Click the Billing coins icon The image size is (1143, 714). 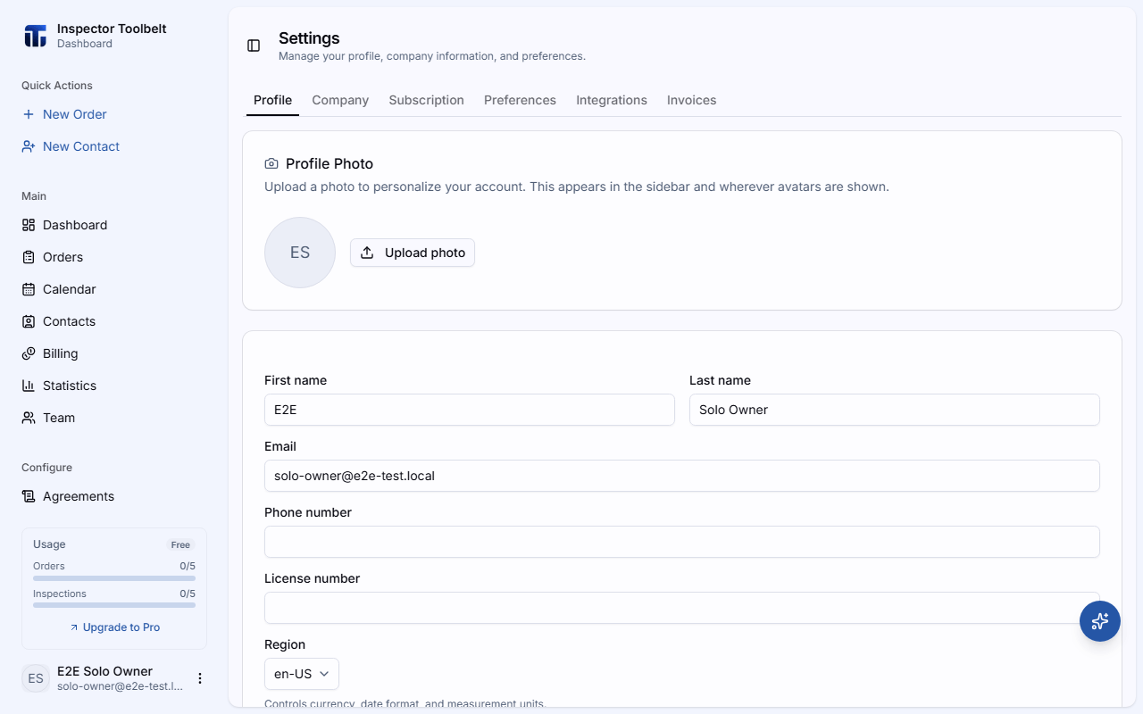coord(29,353)
